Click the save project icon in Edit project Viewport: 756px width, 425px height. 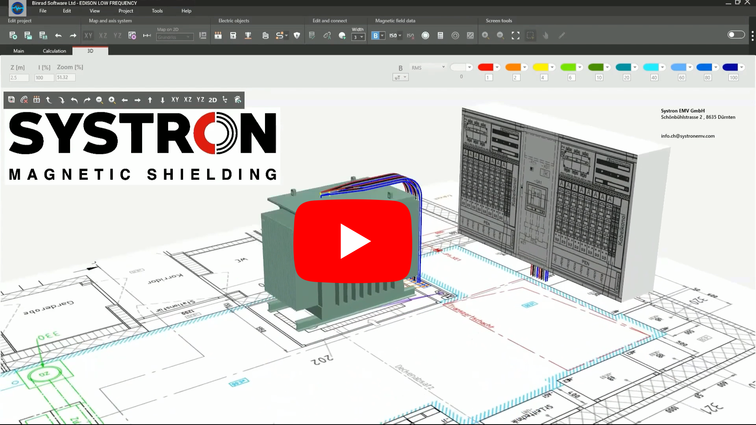43,36
